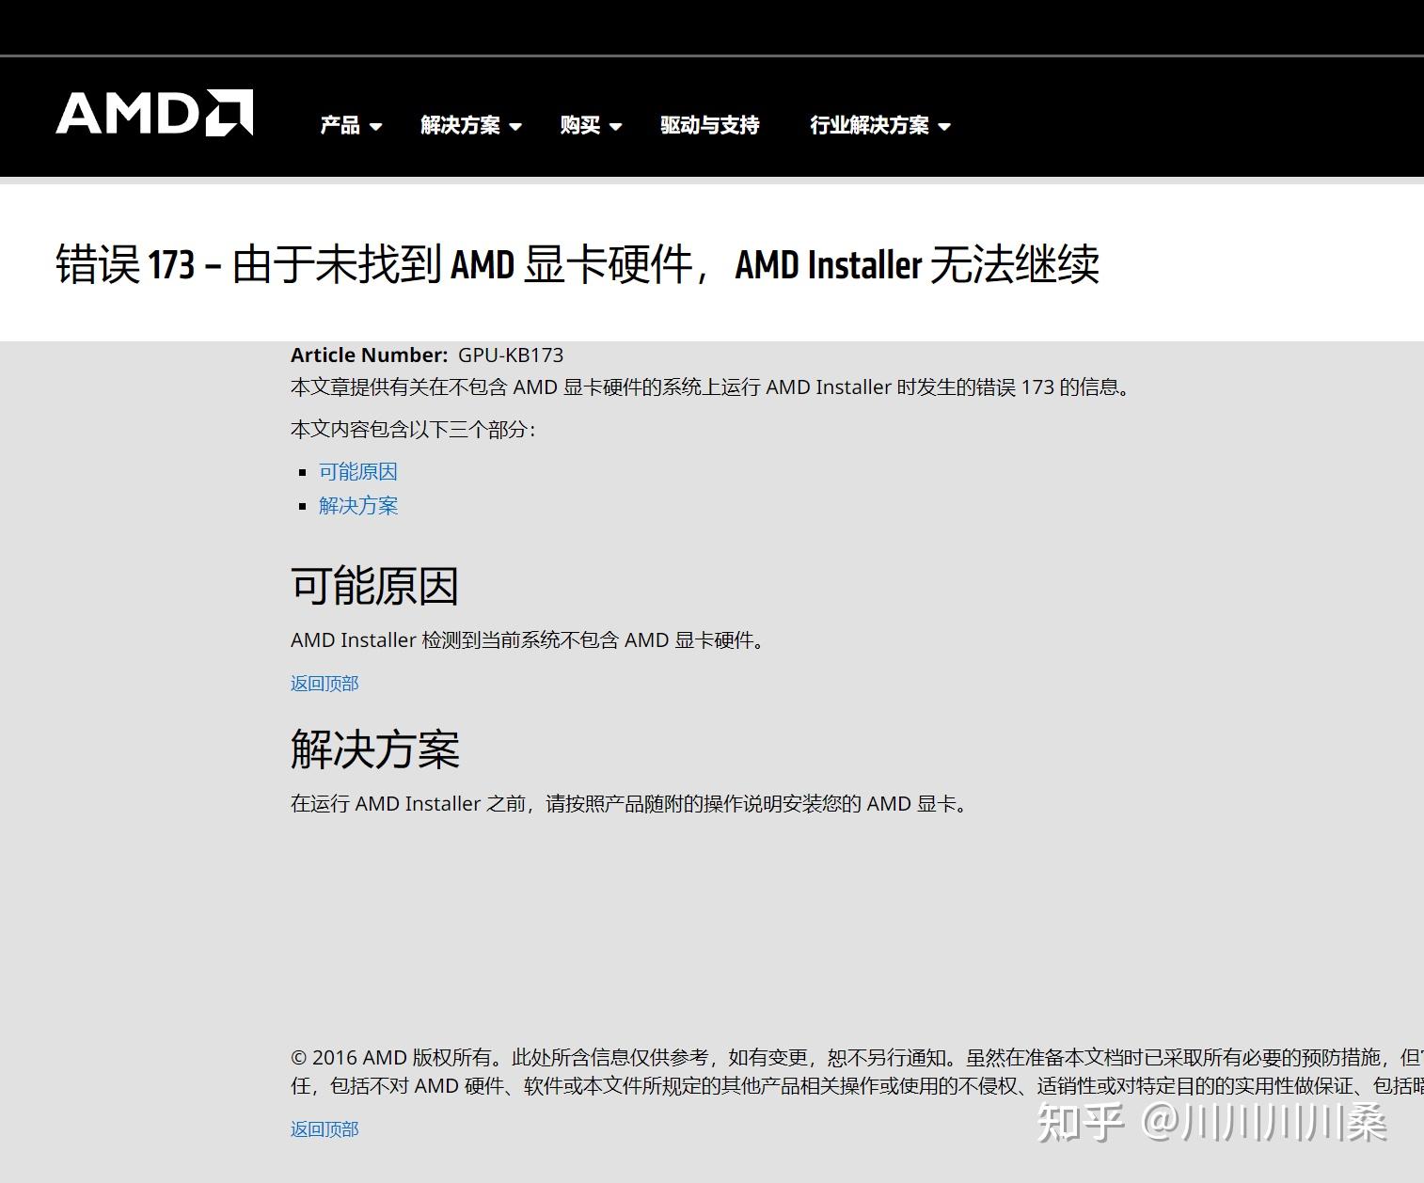The height and width of the screenshot is (1183, 1424).
Task: Click 返回顶部 below the 可能原因 section
Action: [324, 684]
